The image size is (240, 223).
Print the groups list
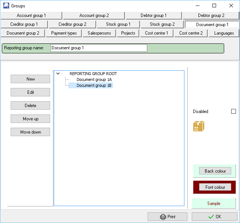(x=167, y=217)
